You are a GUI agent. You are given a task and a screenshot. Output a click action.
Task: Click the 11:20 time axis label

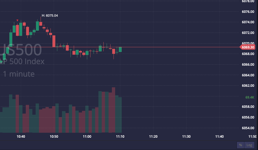pos(153,136)
